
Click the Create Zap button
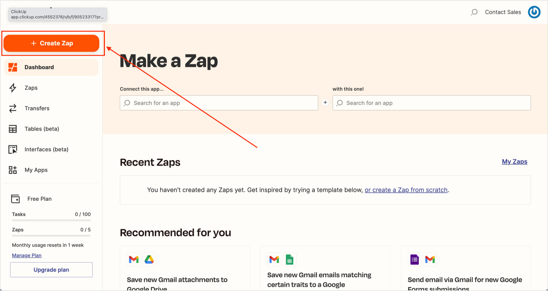[x=52, y=43]
